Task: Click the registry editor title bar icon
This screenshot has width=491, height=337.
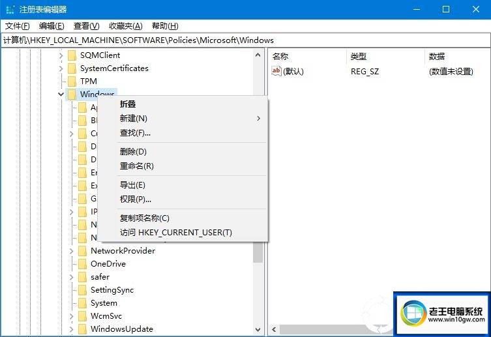Action: tap(10, 9)
